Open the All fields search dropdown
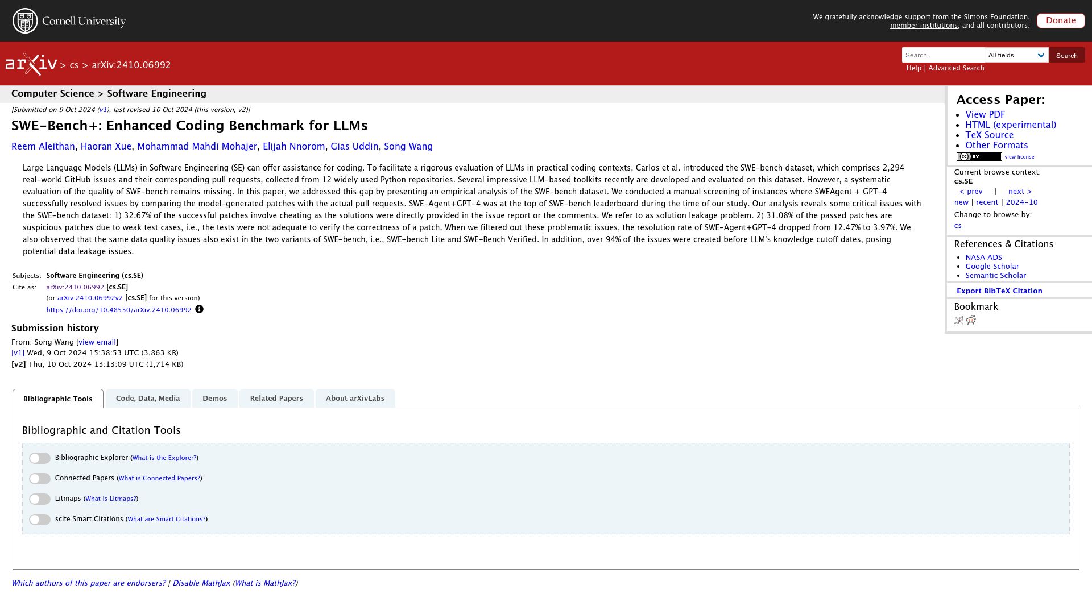1092x614 pixels. click(x=1016, y=55)
